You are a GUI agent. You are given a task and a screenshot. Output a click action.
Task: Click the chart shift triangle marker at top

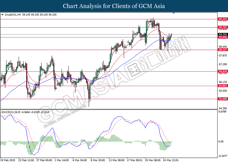coord(174,13)
